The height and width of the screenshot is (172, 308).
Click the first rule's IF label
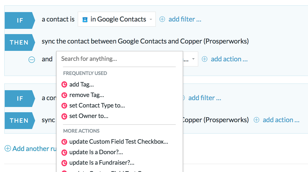coord(20,20)
